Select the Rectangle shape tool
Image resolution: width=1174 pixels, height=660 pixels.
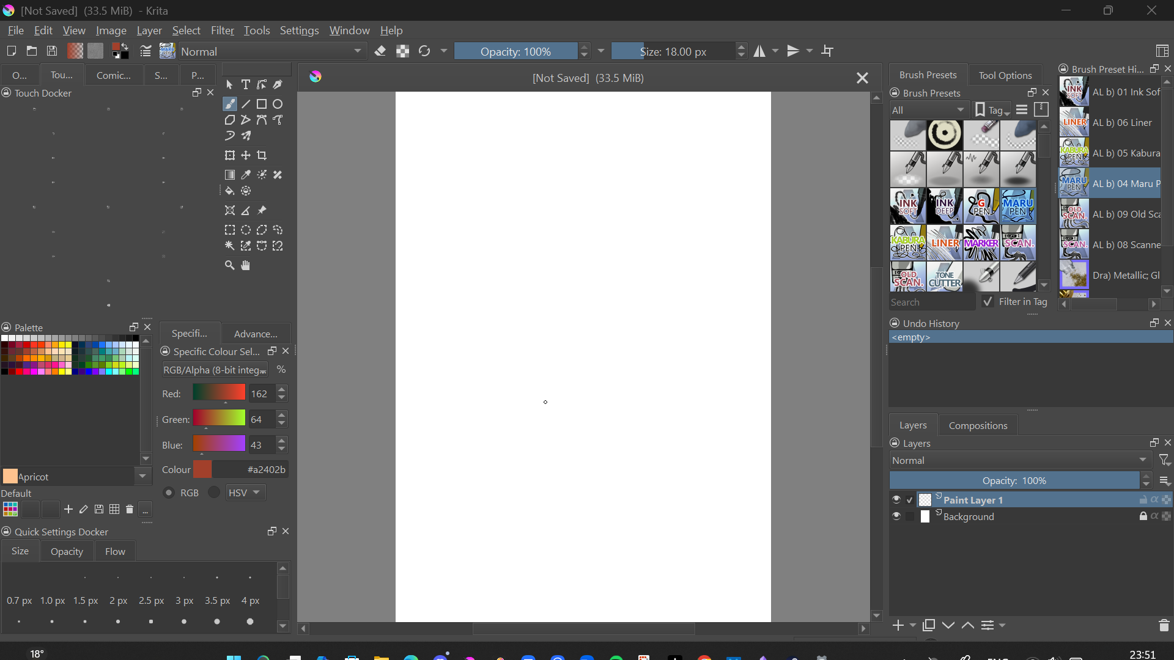click(x=262, y=105)
